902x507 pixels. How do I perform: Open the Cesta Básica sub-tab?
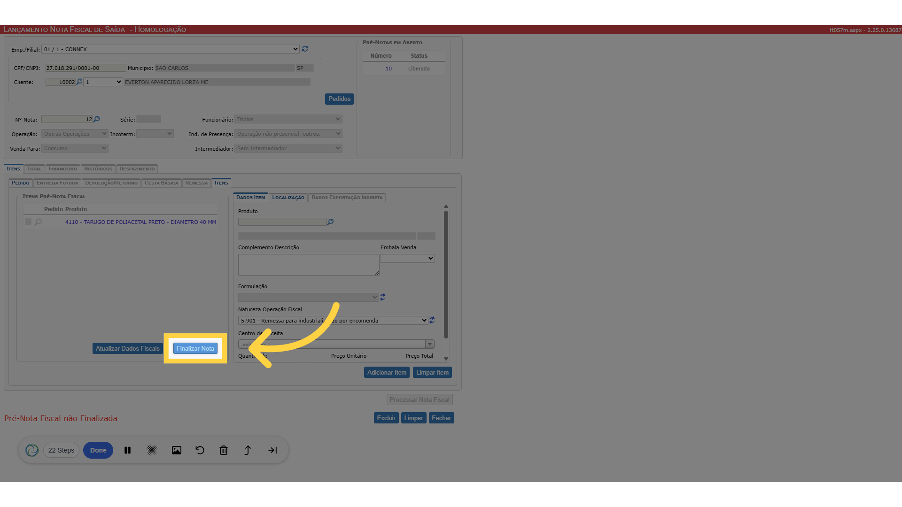162,183
